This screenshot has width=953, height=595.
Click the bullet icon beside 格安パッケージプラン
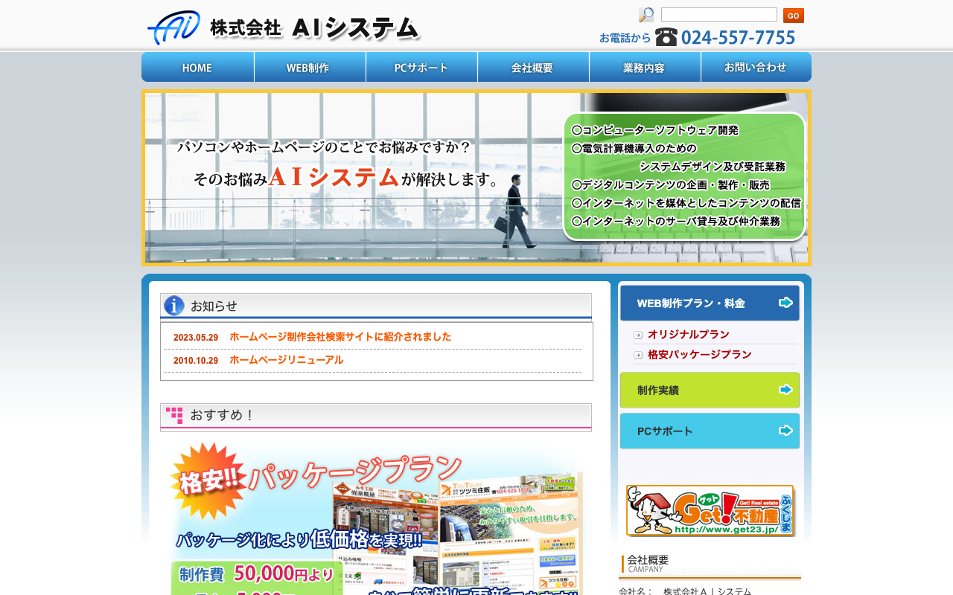pyautogui.click(x=638, y=356)
